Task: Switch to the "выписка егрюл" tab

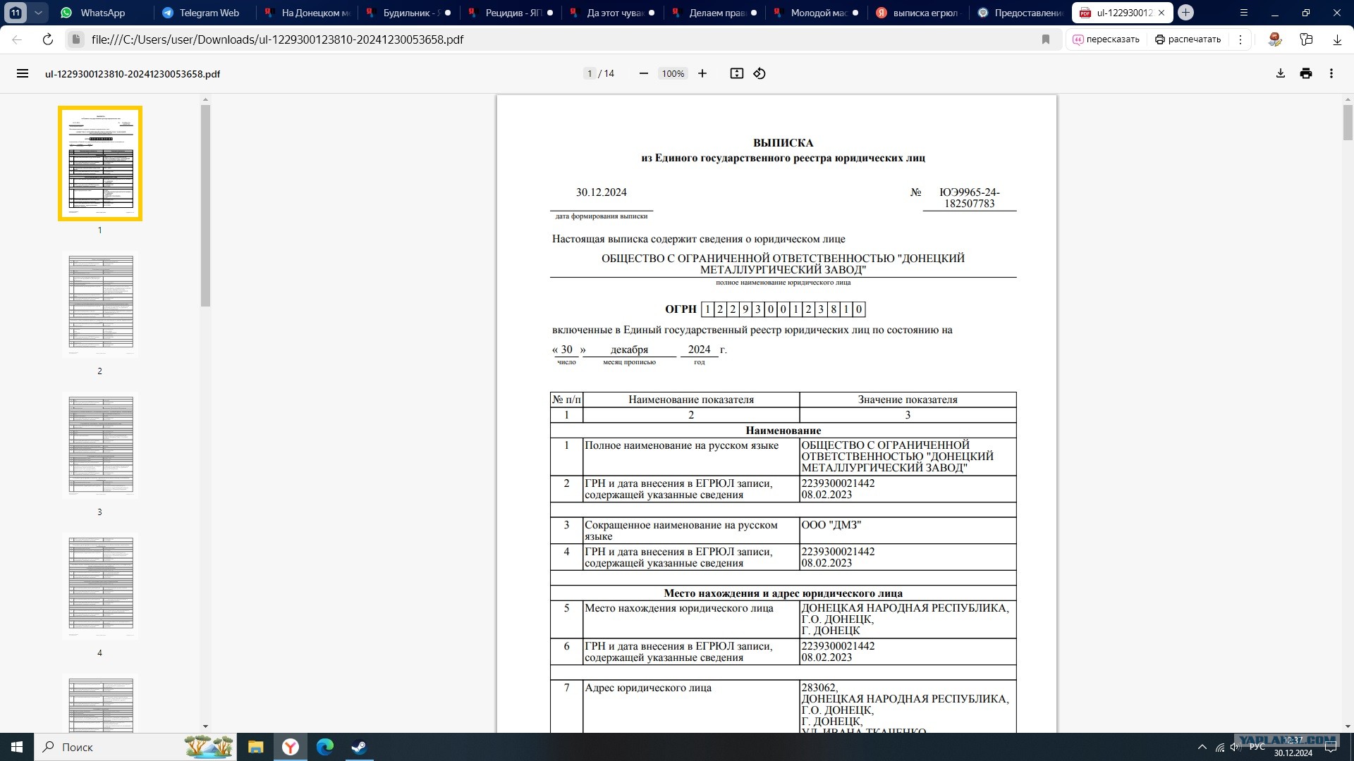Action: [x=918, y=13]
